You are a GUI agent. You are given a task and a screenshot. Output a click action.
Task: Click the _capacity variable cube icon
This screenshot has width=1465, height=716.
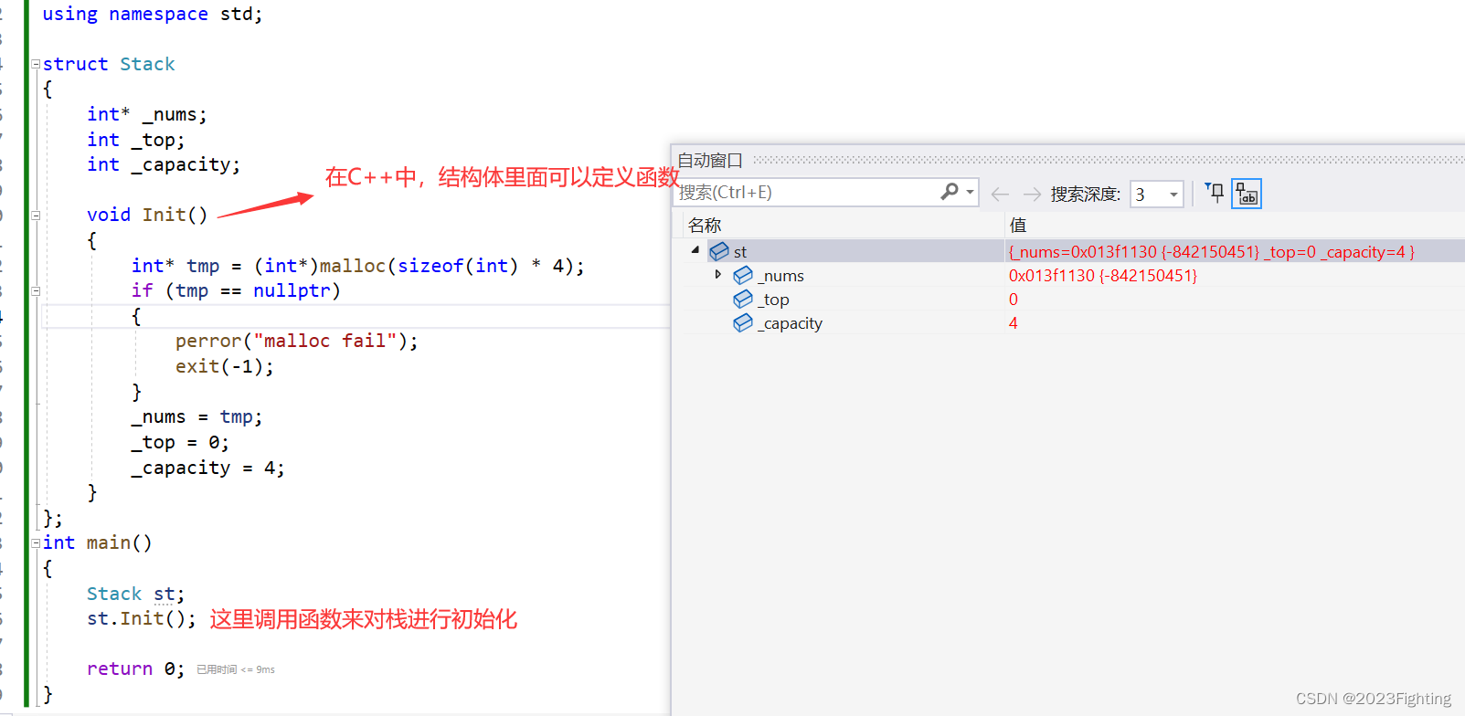tap(743, 322)
